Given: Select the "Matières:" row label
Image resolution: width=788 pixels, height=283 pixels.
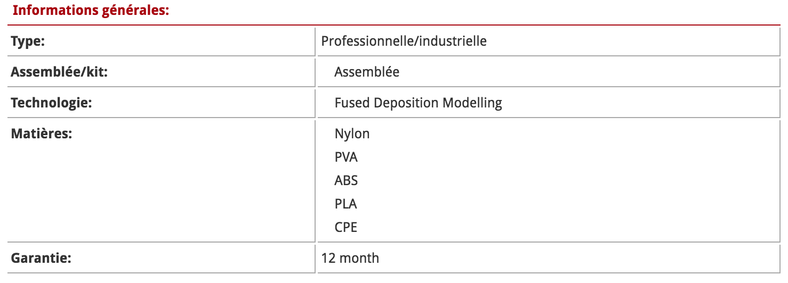Looking at the screenshot, I should (41, 134).
